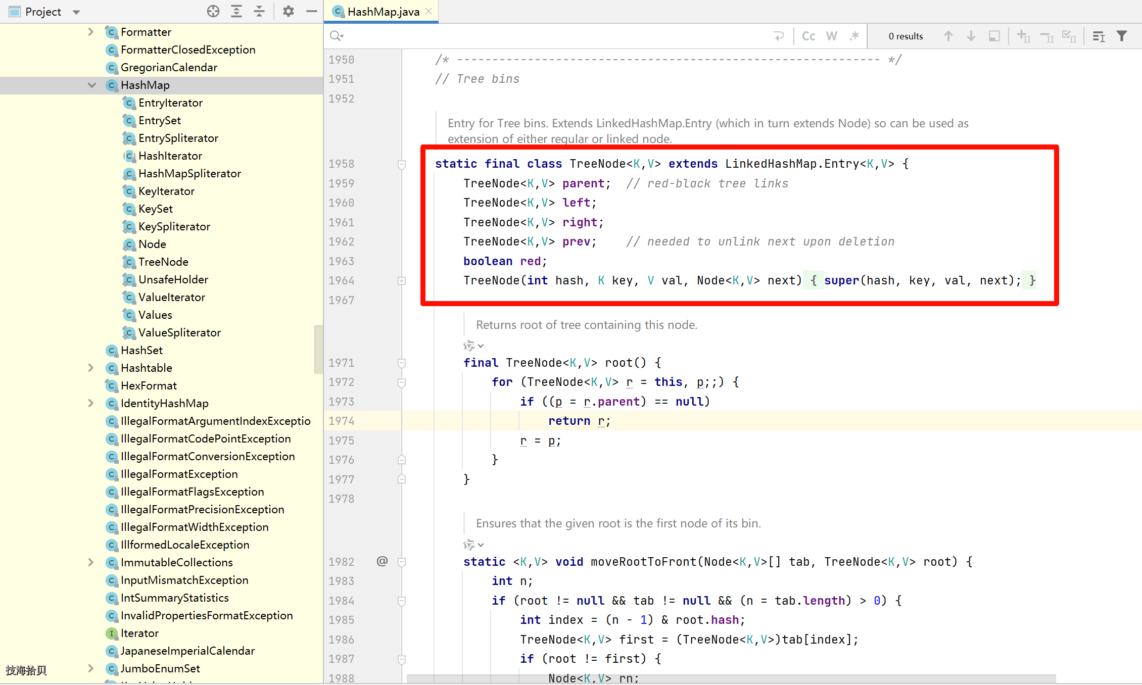Hide the Project panel with minus icon
Image resolution: width=1142 pixels, height=685 pixels.
click(x=312, y=12)
